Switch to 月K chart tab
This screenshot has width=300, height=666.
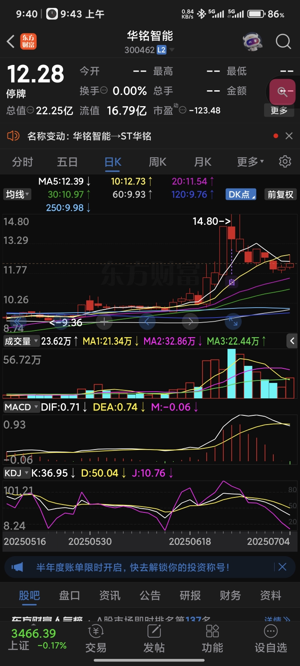[203, 162]
